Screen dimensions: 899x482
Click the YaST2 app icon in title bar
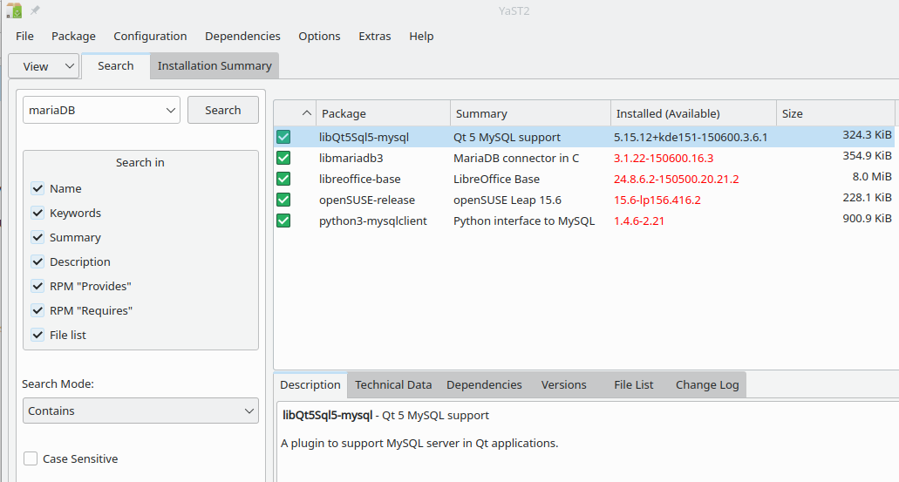point(14,10)
